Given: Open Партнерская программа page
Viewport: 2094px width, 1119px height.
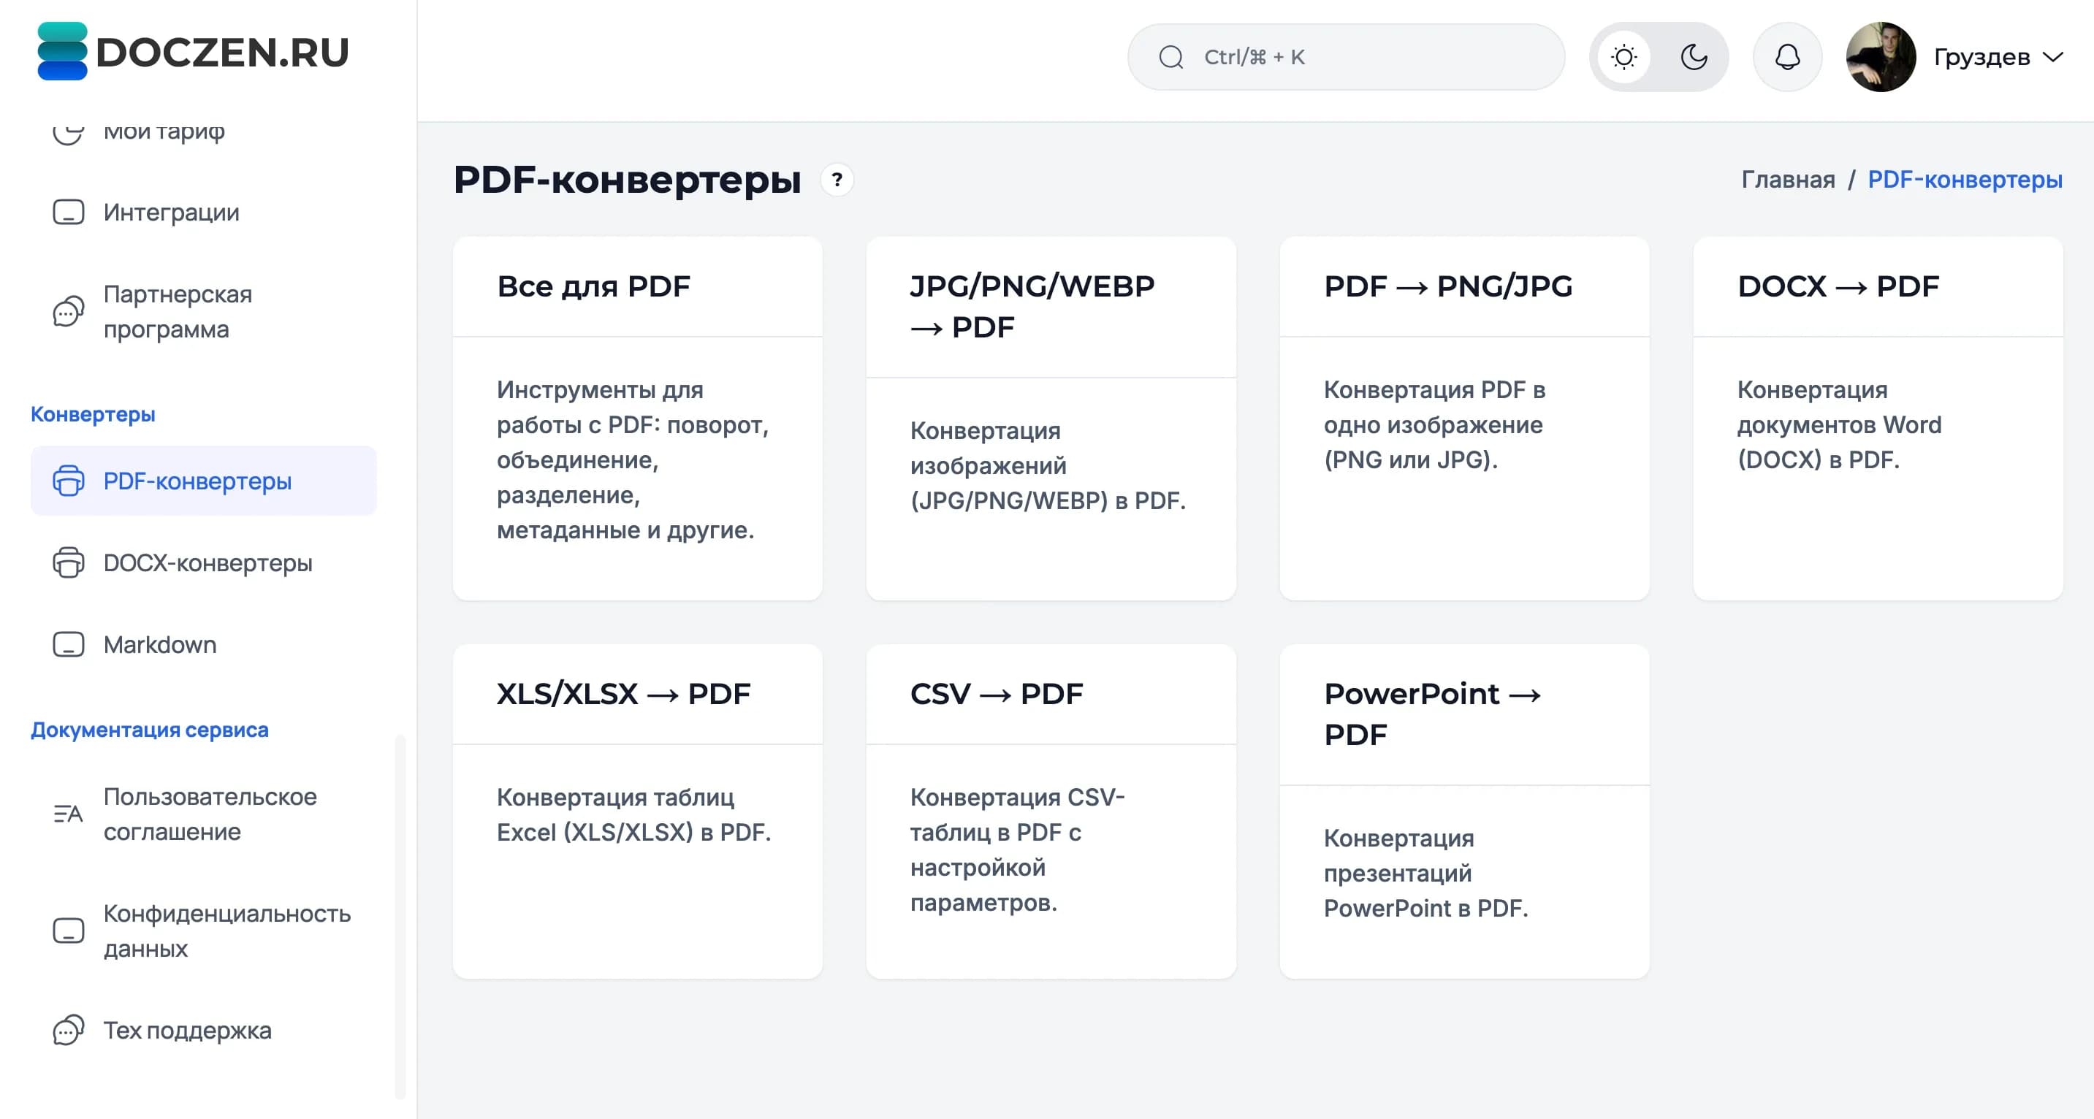Looking at the screenshot, I should (203, 311).
